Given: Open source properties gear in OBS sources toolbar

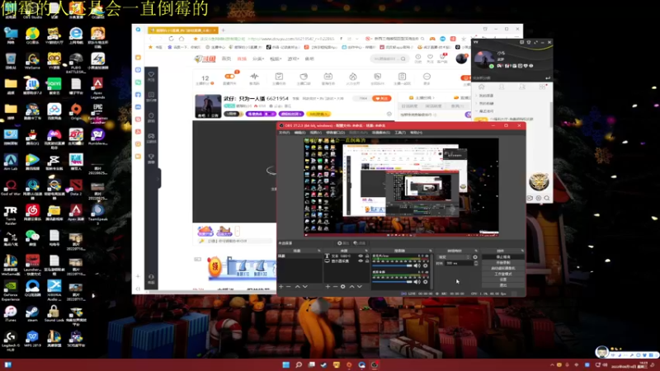Looking at the screenshot, I should coord(342,286).
